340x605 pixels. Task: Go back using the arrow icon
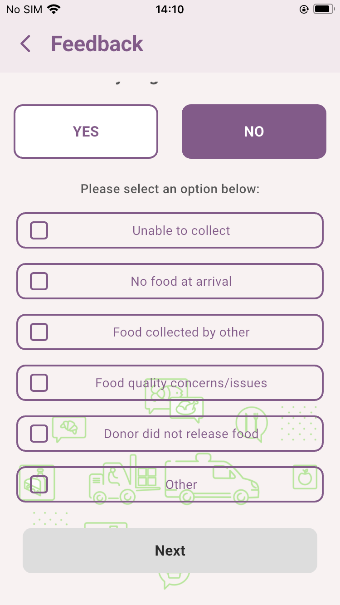point(25,44)
